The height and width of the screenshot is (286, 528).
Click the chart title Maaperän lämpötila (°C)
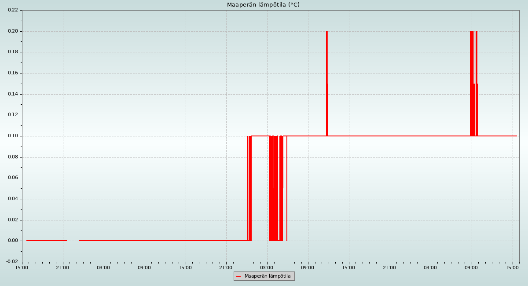263,5
